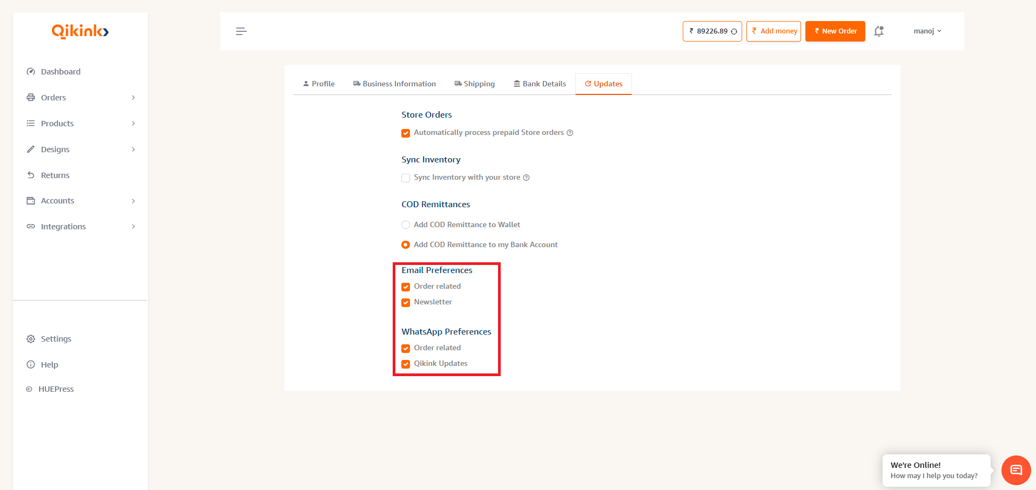Click the Qikink logo
Image resolution: width=1036 pixels, height=490 pixels.
coord(80,31)
